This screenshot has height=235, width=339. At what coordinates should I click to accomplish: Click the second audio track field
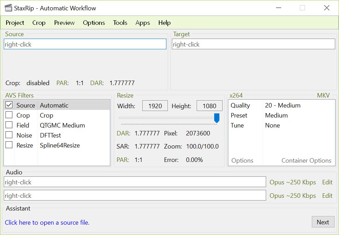click(135, 195)
